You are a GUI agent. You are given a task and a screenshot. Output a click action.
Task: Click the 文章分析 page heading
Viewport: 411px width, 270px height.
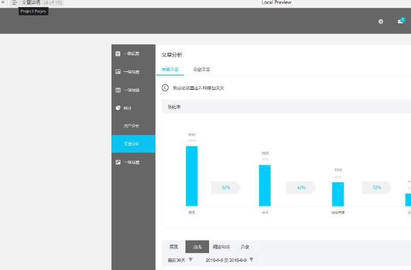[172, 55]
